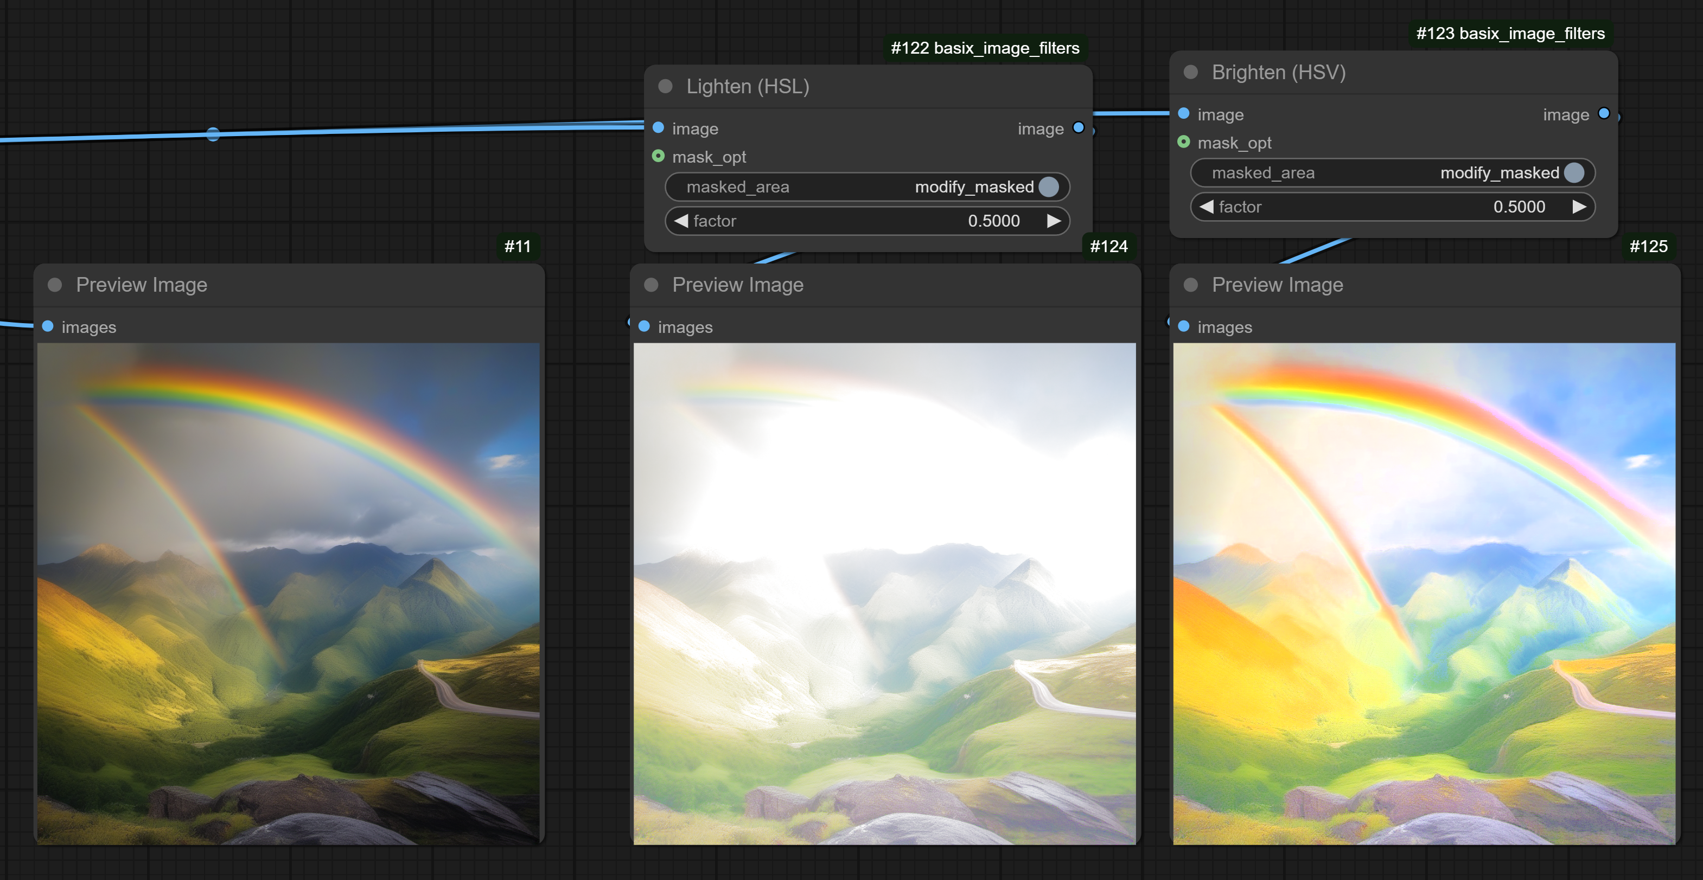Click the #122 basix_image_filters badge
This screenshot has width=1703, height=880.
point(984,48)
